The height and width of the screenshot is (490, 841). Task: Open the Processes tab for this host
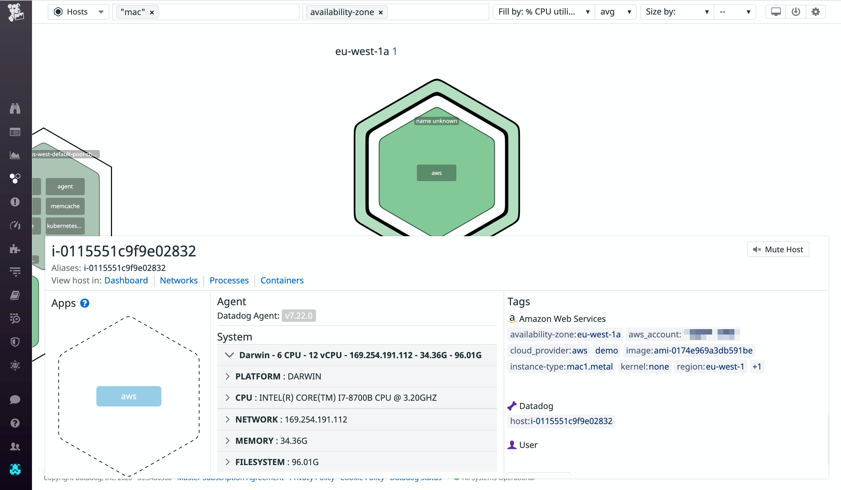[229, 280]
